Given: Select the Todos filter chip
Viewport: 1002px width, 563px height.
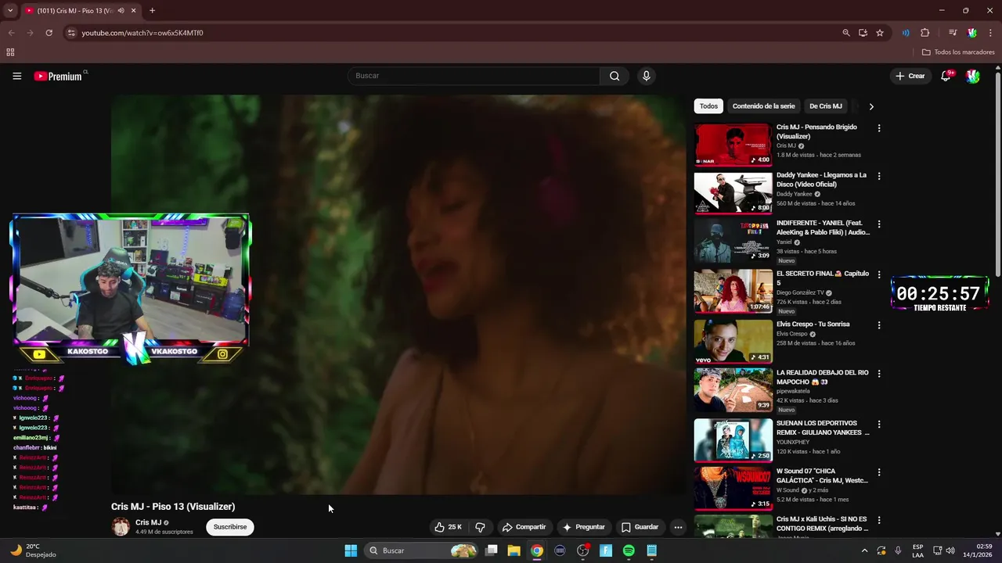Looking at the screenshot, I should click(708, 106).
